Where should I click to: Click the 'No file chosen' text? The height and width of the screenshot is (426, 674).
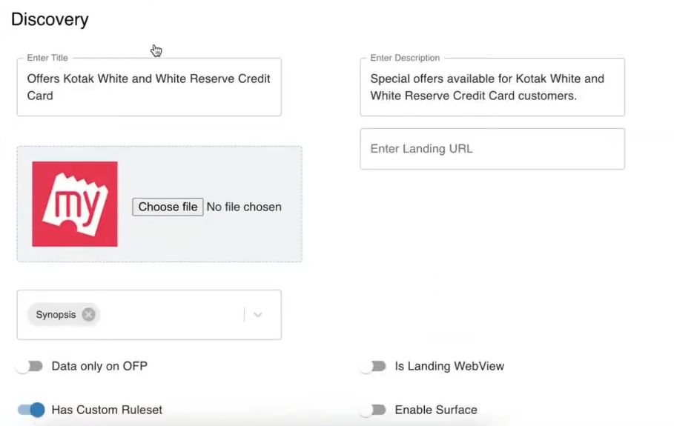[x=244, y=207]
